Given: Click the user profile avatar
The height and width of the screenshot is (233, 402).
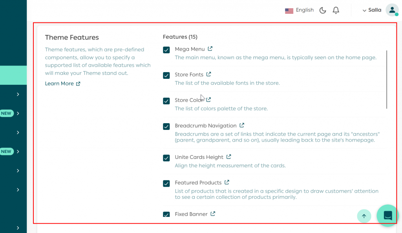Looking at the screenshot, I should [391, 10].
